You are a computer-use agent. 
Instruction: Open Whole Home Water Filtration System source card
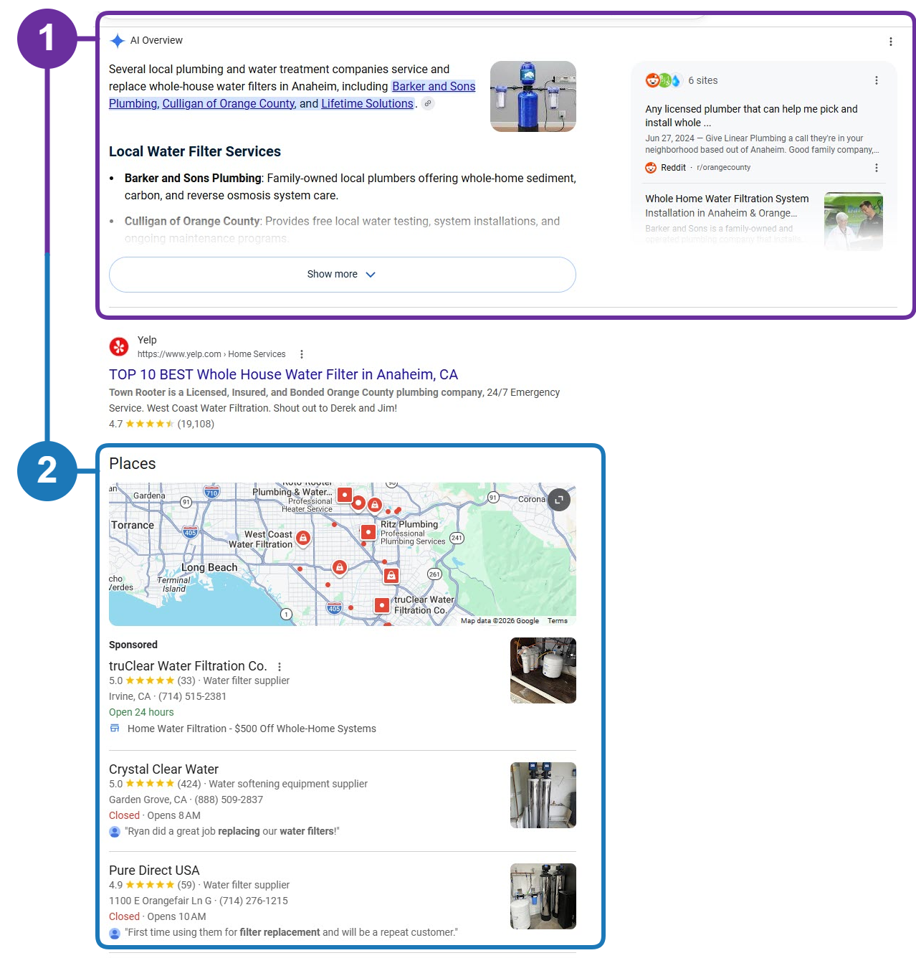point(764,219)
